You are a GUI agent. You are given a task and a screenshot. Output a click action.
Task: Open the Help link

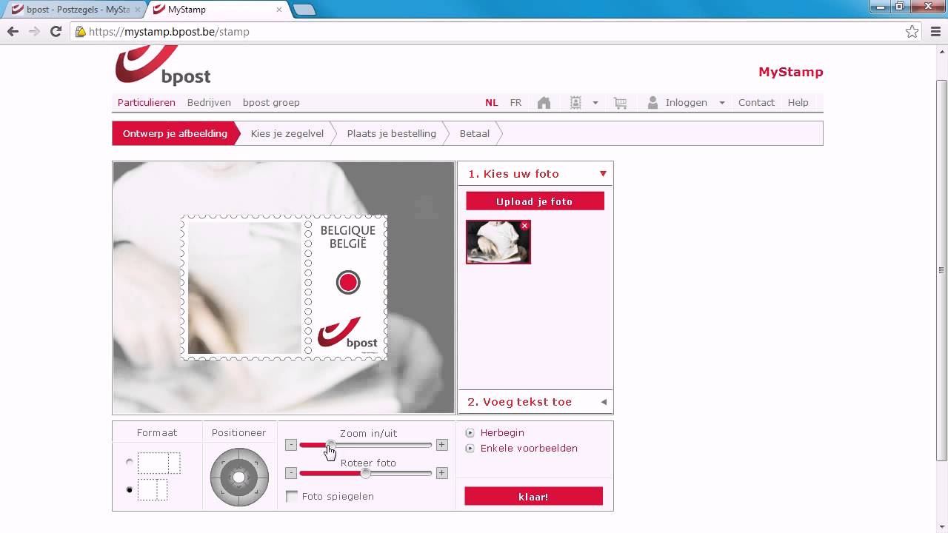coord(798,103)
